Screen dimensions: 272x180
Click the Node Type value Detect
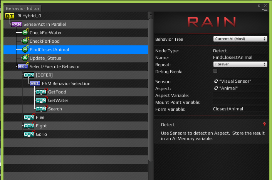[220, 51]
